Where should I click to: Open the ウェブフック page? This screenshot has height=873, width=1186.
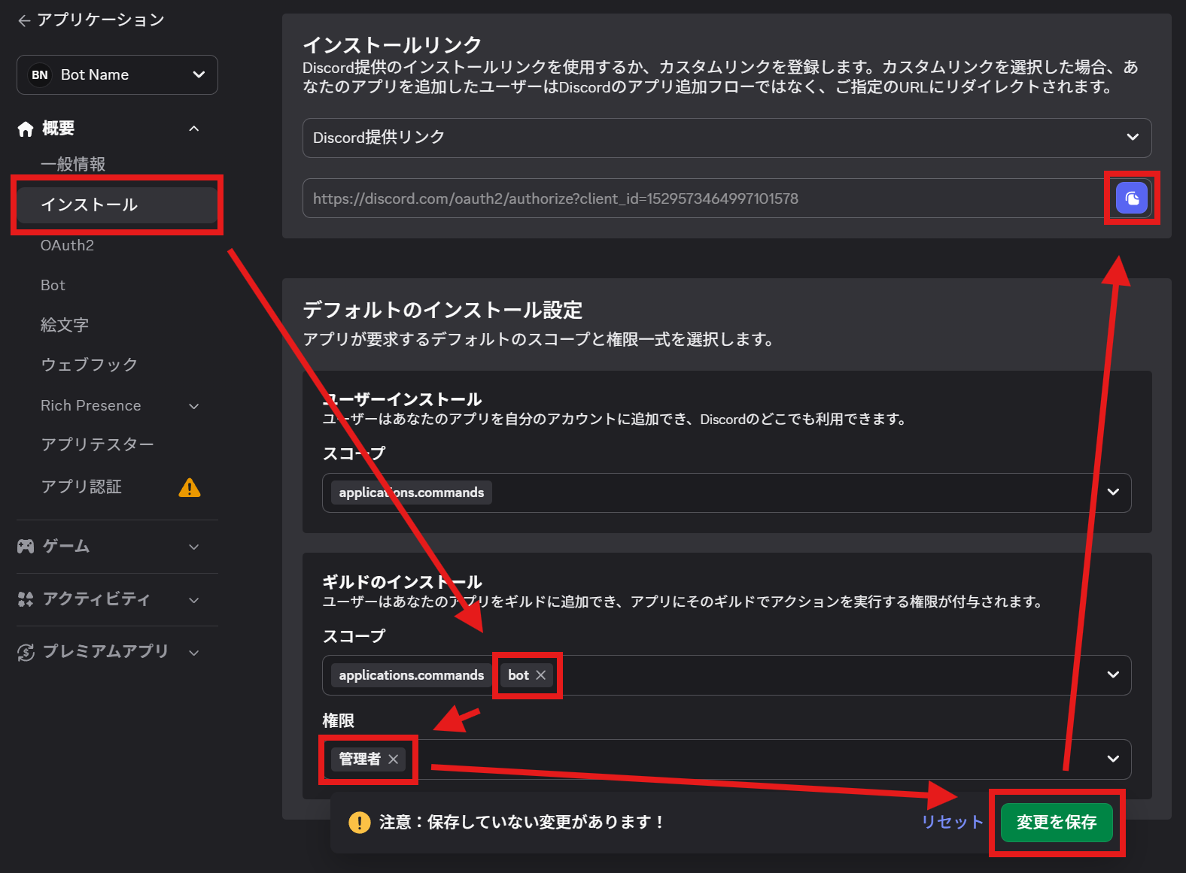89,365
